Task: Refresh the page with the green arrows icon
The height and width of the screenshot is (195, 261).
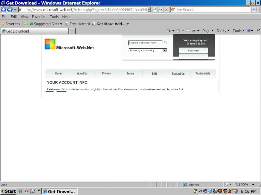Action: click(x=161, y=10)
